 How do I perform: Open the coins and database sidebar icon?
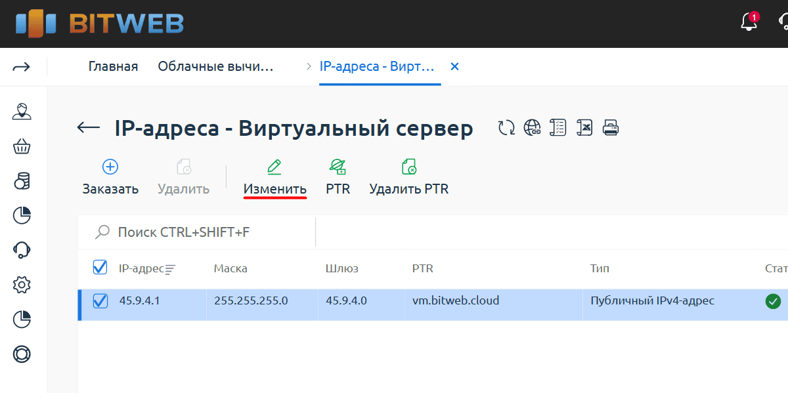point(22,181)
